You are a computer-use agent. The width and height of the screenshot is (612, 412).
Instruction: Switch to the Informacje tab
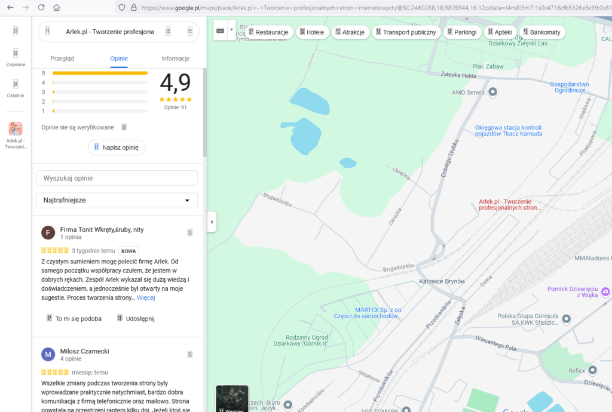point(176,59)
